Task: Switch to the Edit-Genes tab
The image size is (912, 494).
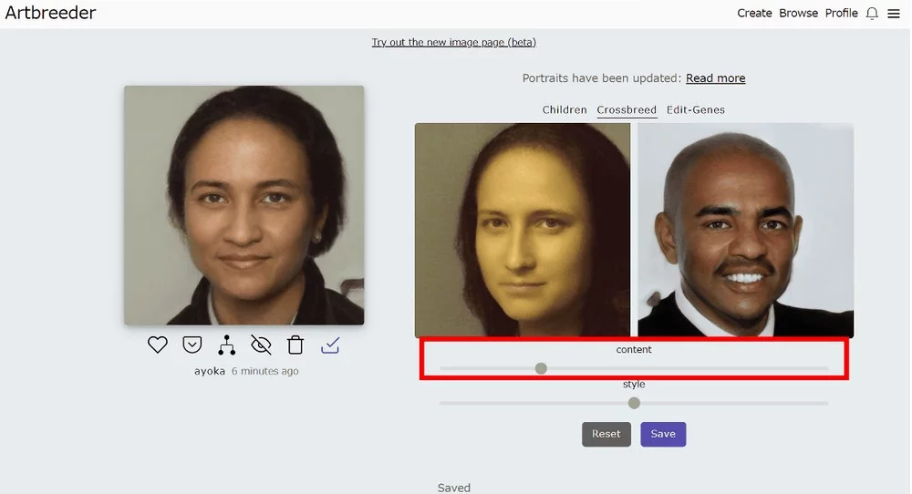Action: (x=696, y=110)
